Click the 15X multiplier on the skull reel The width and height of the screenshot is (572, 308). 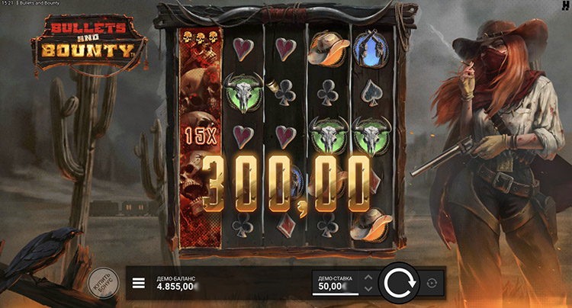coord(201,136)
